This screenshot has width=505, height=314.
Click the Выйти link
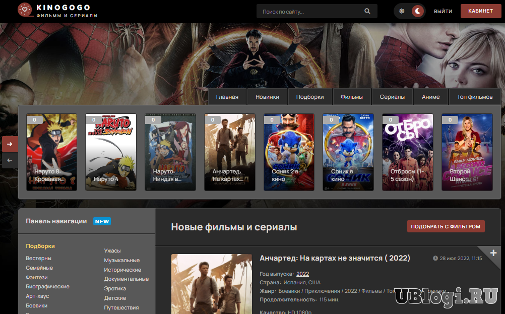point(443,11)
